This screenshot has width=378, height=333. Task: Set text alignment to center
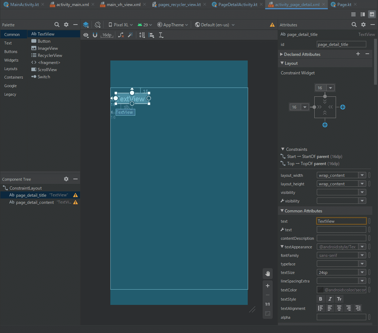[339, 308]
